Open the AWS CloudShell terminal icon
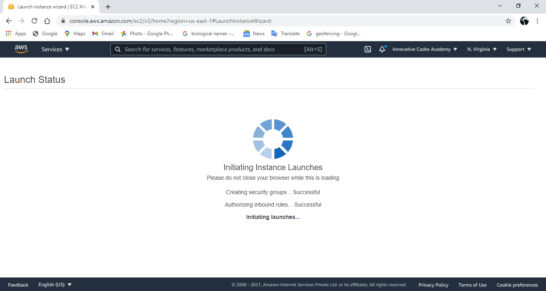 [367, 49]
